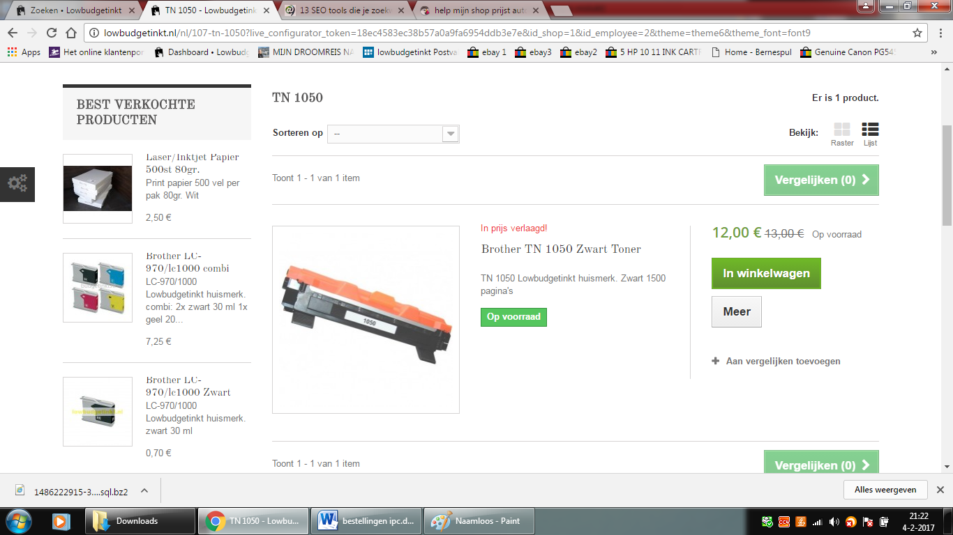This screenshot has height=535, width=953.
Task: Click the Meer button
Action: [x=737, y=311]
